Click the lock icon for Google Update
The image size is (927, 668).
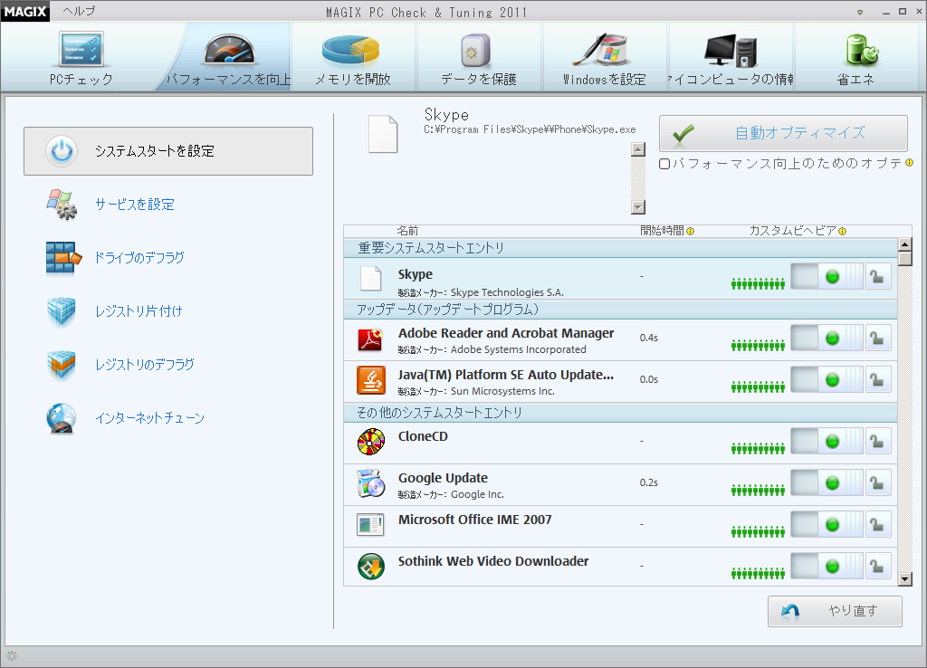click(878, 483)
